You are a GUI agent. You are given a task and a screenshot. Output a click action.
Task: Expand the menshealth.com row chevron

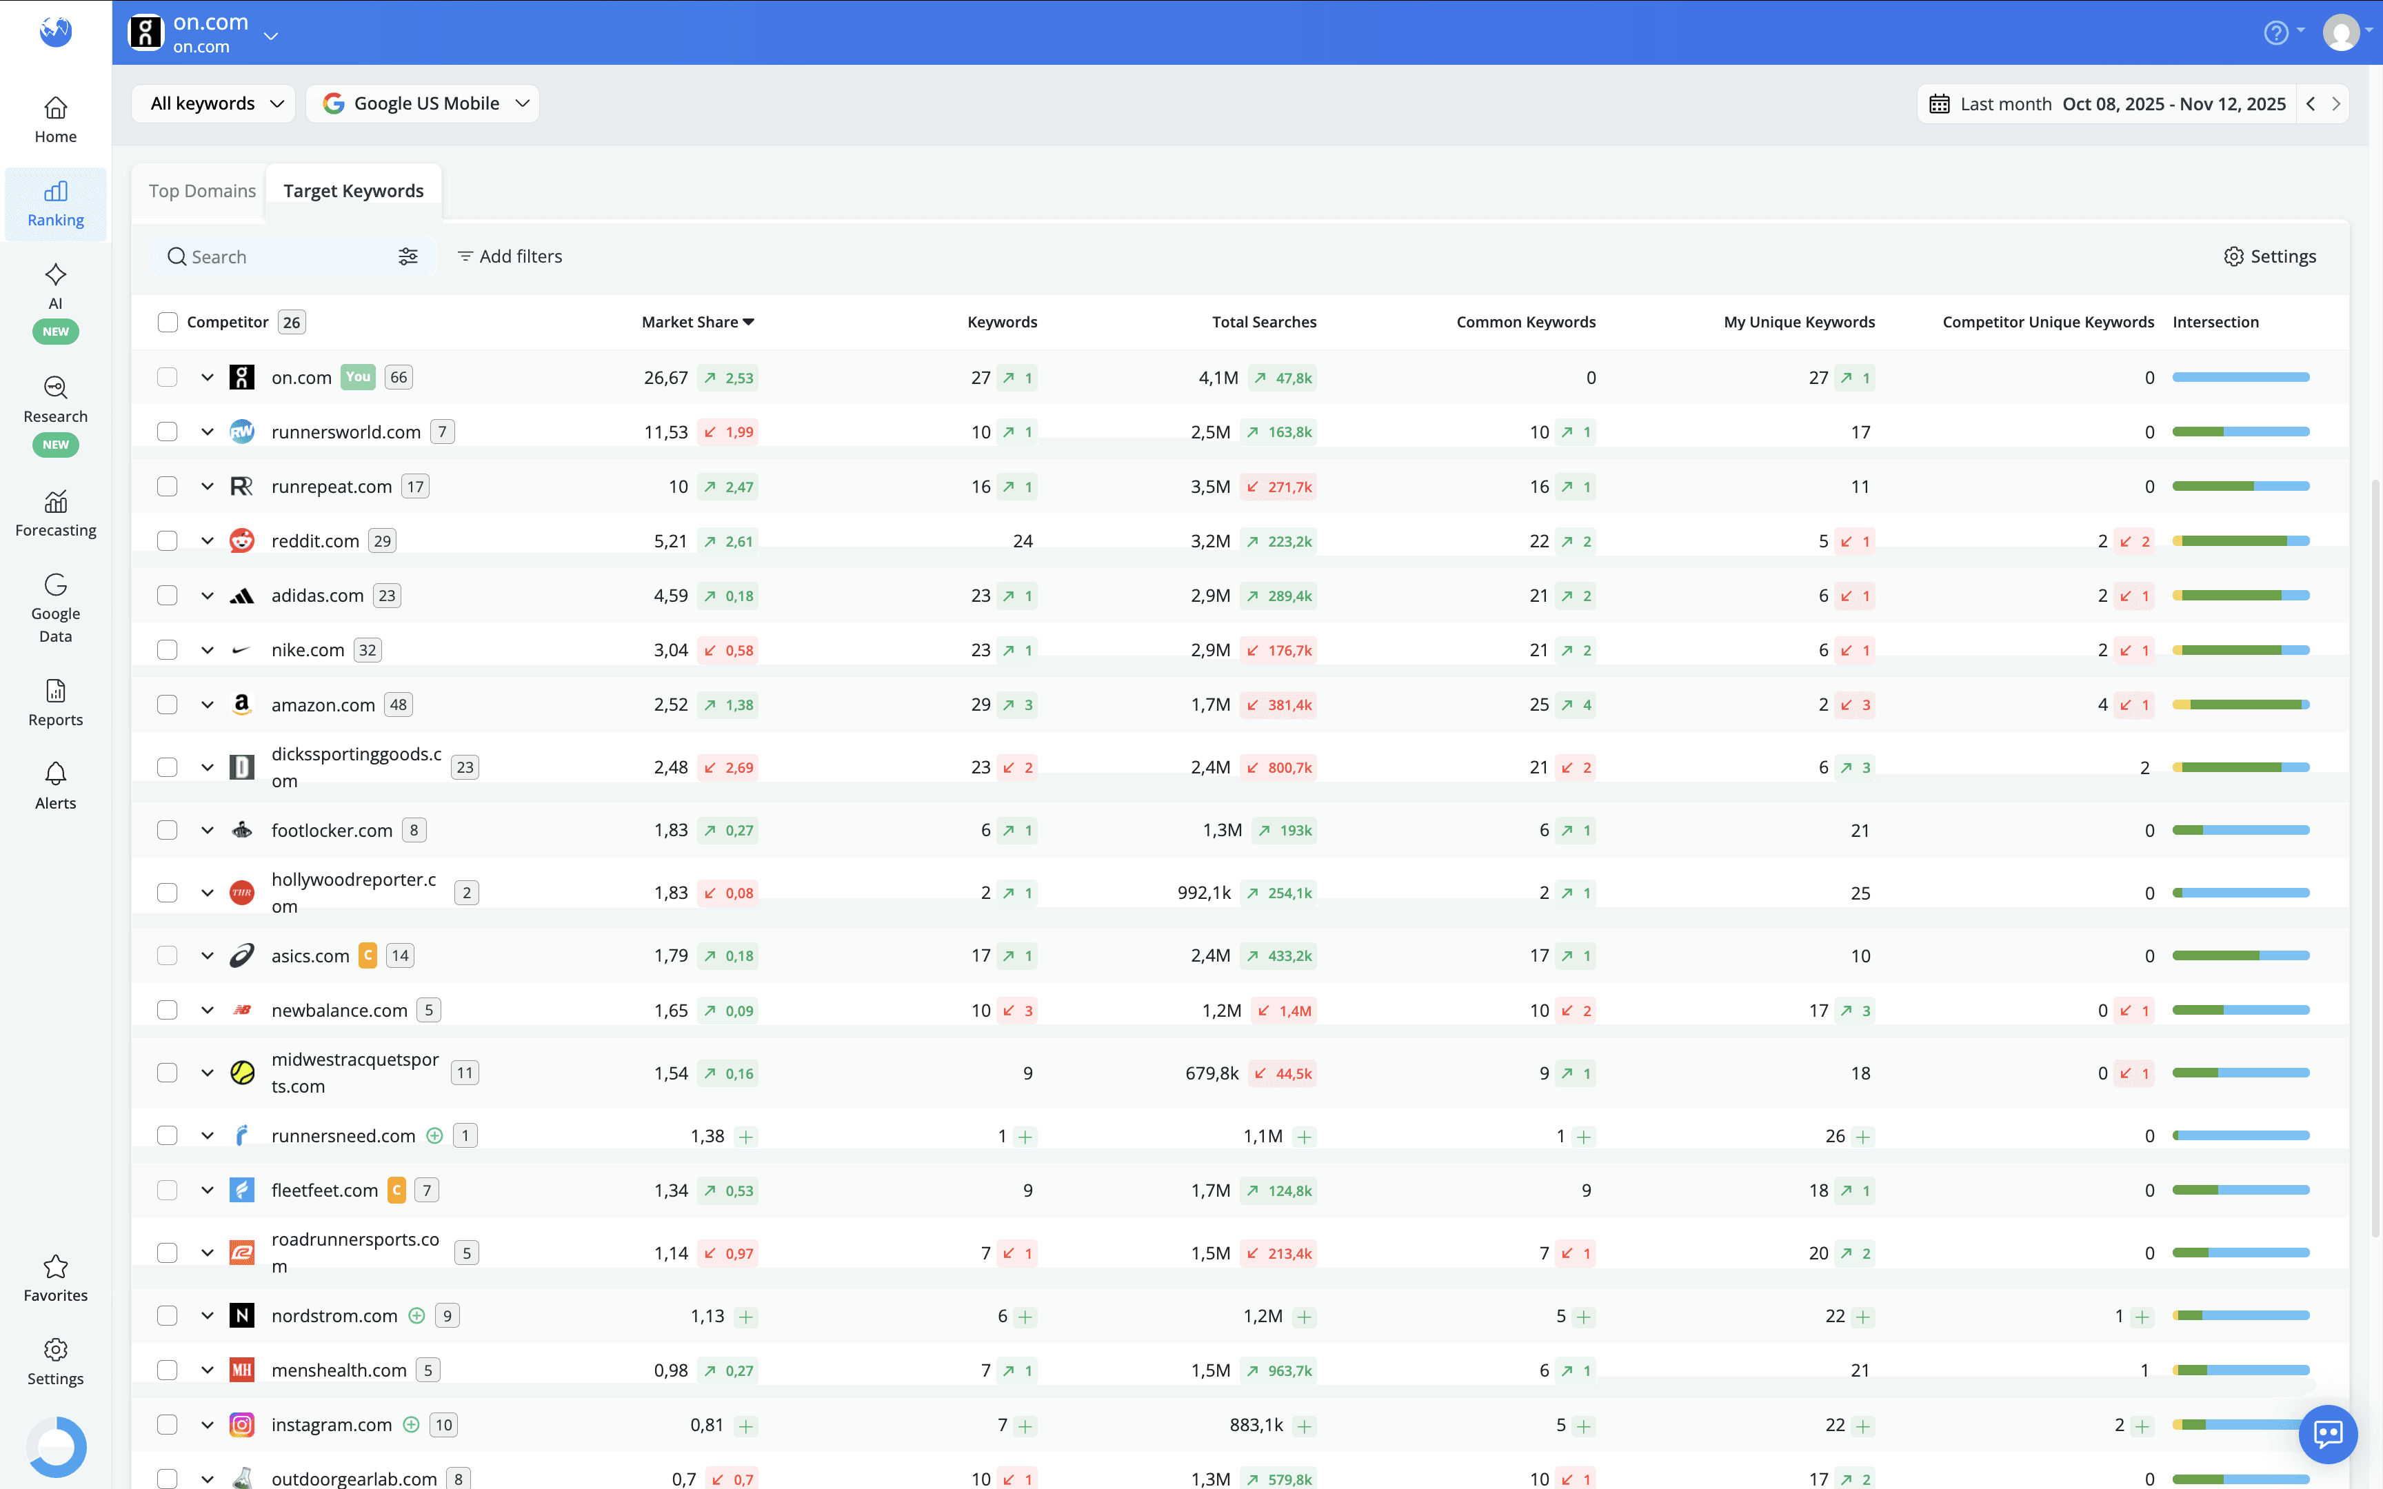[x=208, y=1370]
